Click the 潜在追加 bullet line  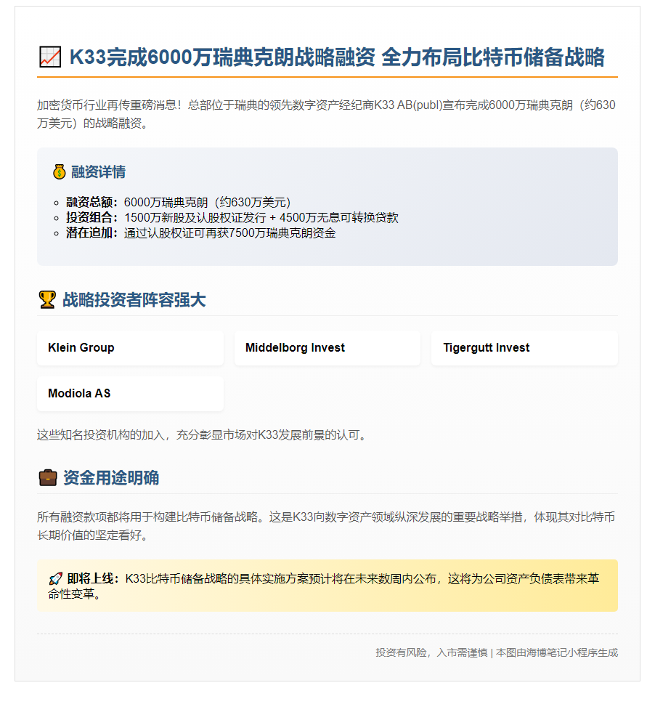coord(200,233)
